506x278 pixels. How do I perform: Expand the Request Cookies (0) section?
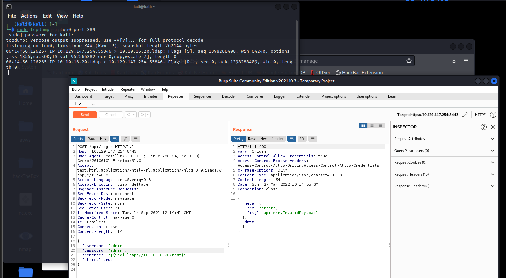click(x=444, y=162)
